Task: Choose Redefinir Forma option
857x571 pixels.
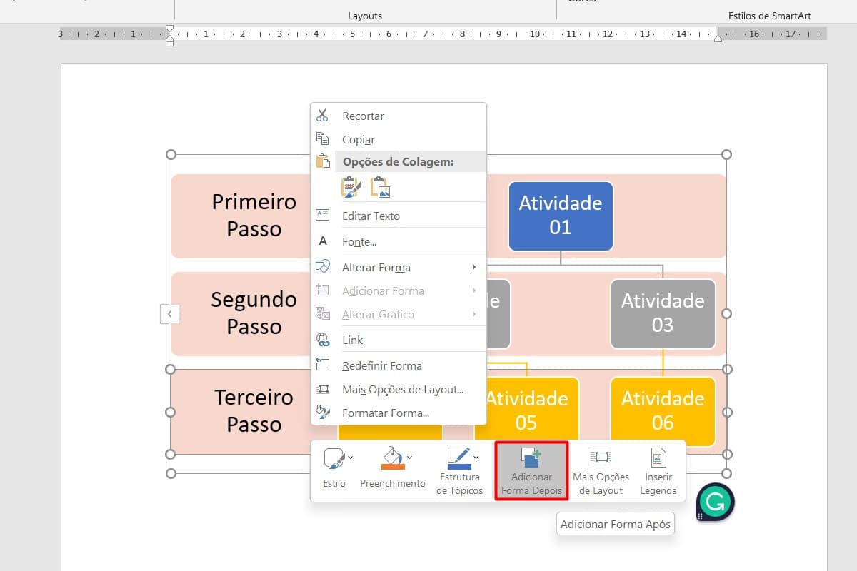Action: coord(381,365)
